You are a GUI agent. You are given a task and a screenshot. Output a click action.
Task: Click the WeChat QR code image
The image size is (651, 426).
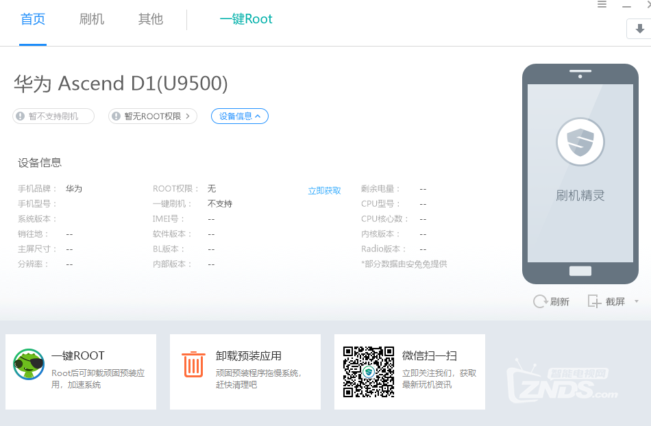coord(368,372)
